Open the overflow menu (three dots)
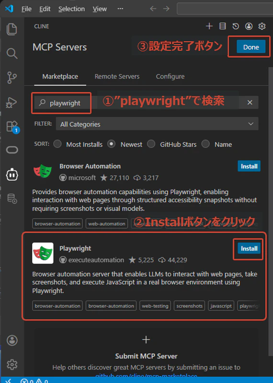Viewport: 273px width, 383px height. (x=120, y=9)
